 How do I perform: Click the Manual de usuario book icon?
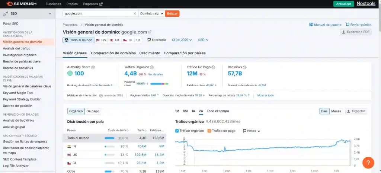click(x=311, y=25)
